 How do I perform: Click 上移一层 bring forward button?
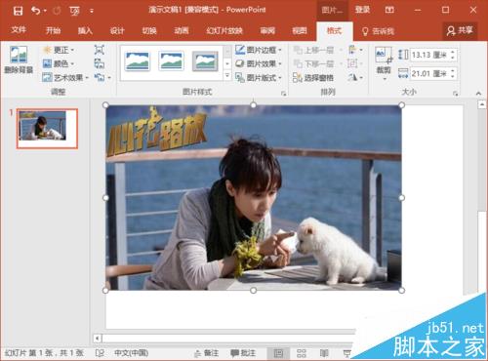click(x=314, y=50)
